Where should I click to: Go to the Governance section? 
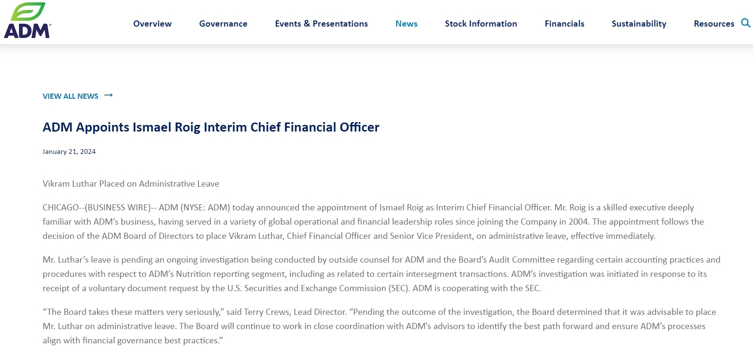coord(223,24)
